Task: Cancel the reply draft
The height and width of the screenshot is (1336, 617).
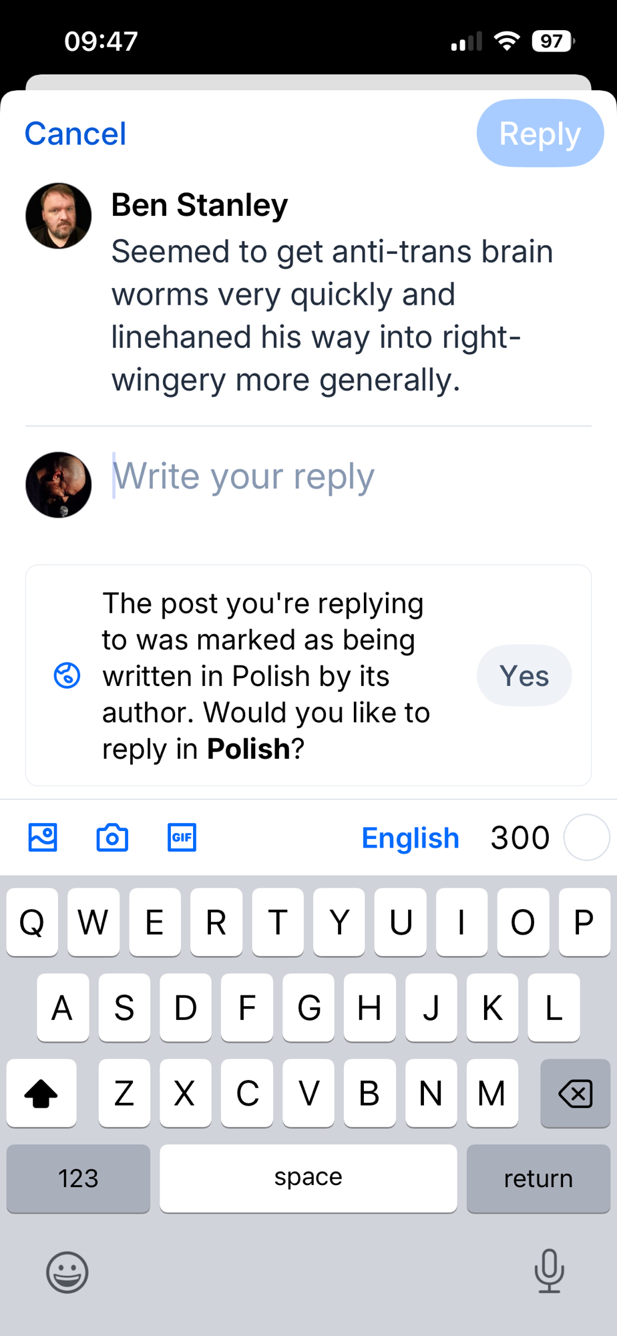Action: (x=75, y=134)
